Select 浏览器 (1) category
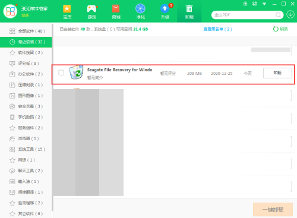Viewport: 297px width, 218px height. click(x=26, y=138)
